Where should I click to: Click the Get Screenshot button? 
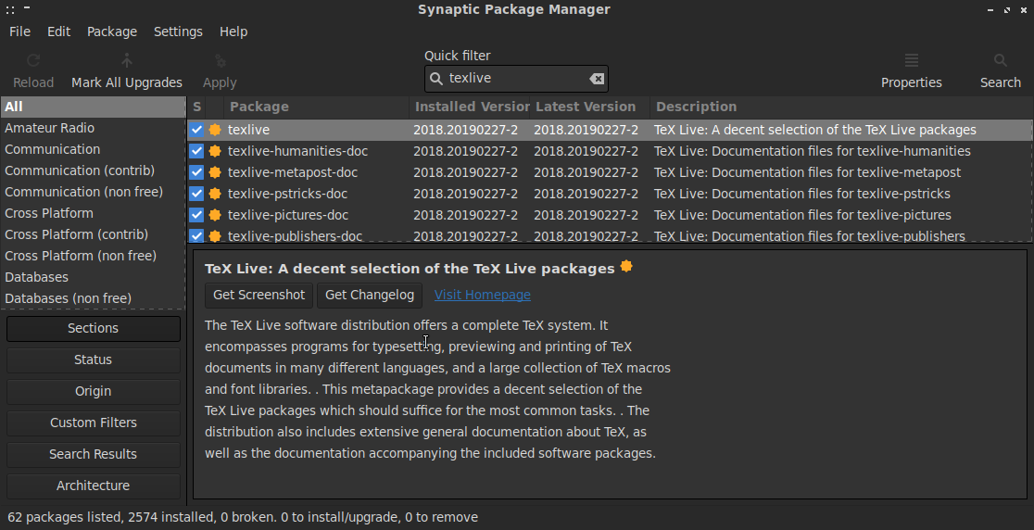point(259,295)
